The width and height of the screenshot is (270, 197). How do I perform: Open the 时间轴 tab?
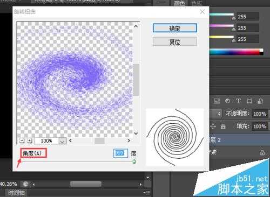coord(17,193)
